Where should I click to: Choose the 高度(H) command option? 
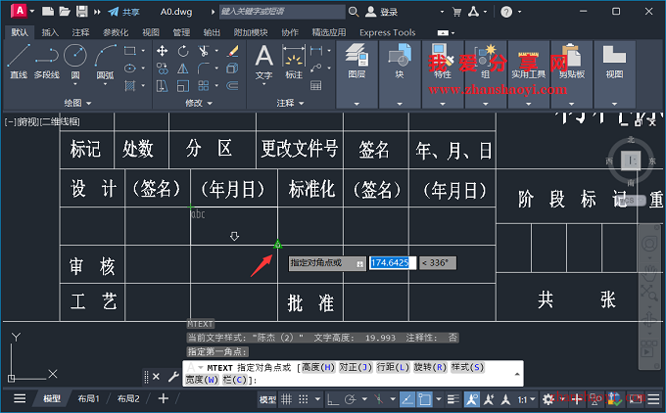(318, 367)
